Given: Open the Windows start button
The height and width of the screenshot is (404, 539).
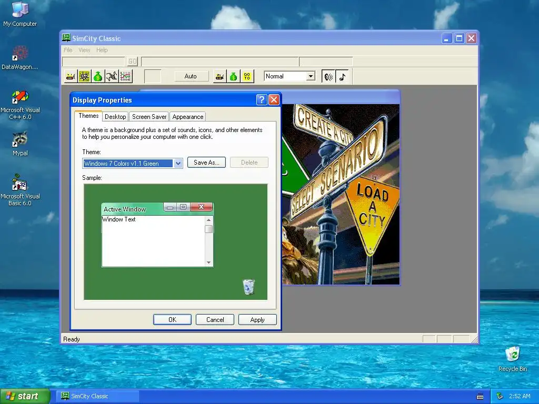Looking at the screenshot, I should (25, 397).
